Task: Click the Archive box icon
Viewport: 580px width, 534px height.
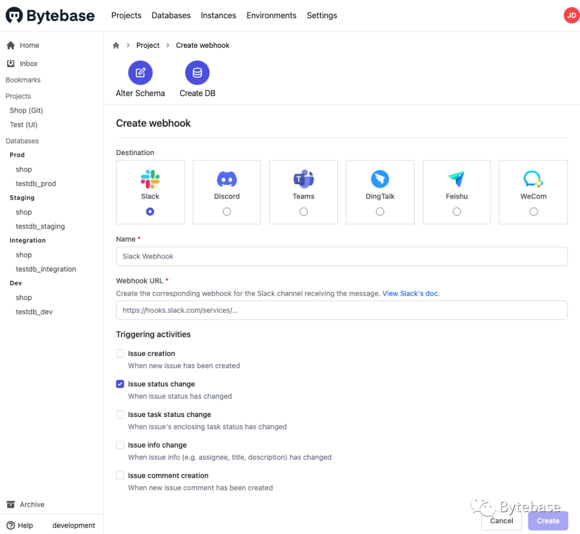Action: 11,504
